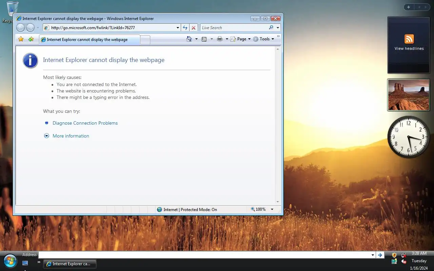Open the zoom level dropdown arrow
The height and width of the screenshot is (271, 434).
[272, 209]
